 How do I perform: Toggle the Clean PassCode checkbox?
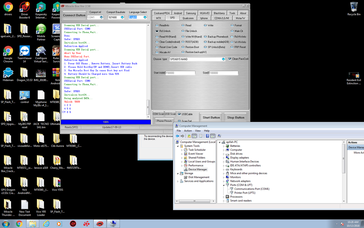click(x=230, y=59)
